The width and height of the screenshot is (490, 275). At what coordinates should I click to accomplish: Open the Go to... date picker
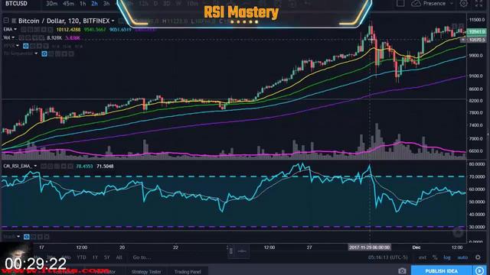tap(142, 257)
